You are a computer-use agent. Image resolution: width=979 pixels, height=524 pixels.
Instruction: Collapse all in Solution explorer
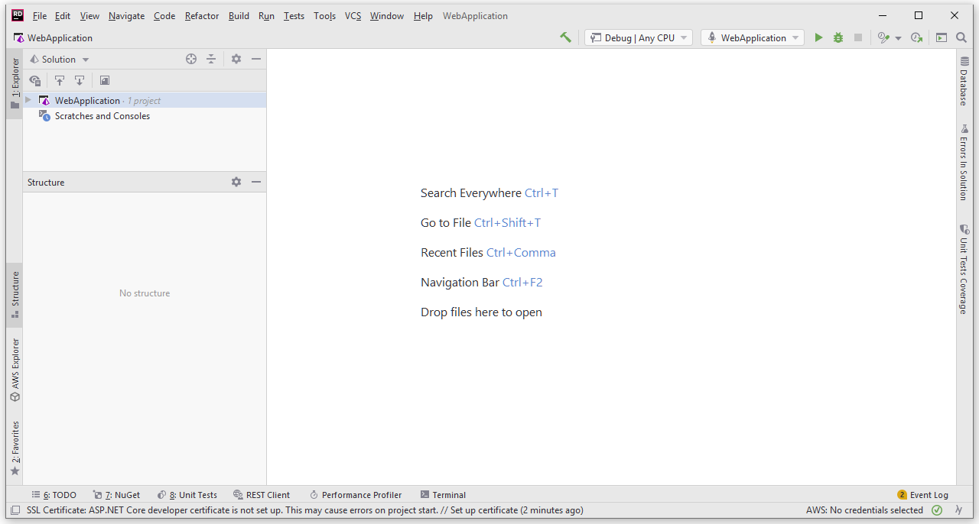[x=211, y=59]
